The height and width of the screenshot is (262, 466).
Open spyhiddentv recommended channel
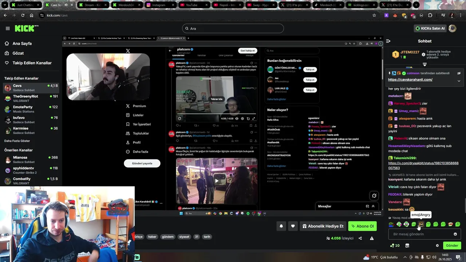pyautogui.click(x=31, y=170)
